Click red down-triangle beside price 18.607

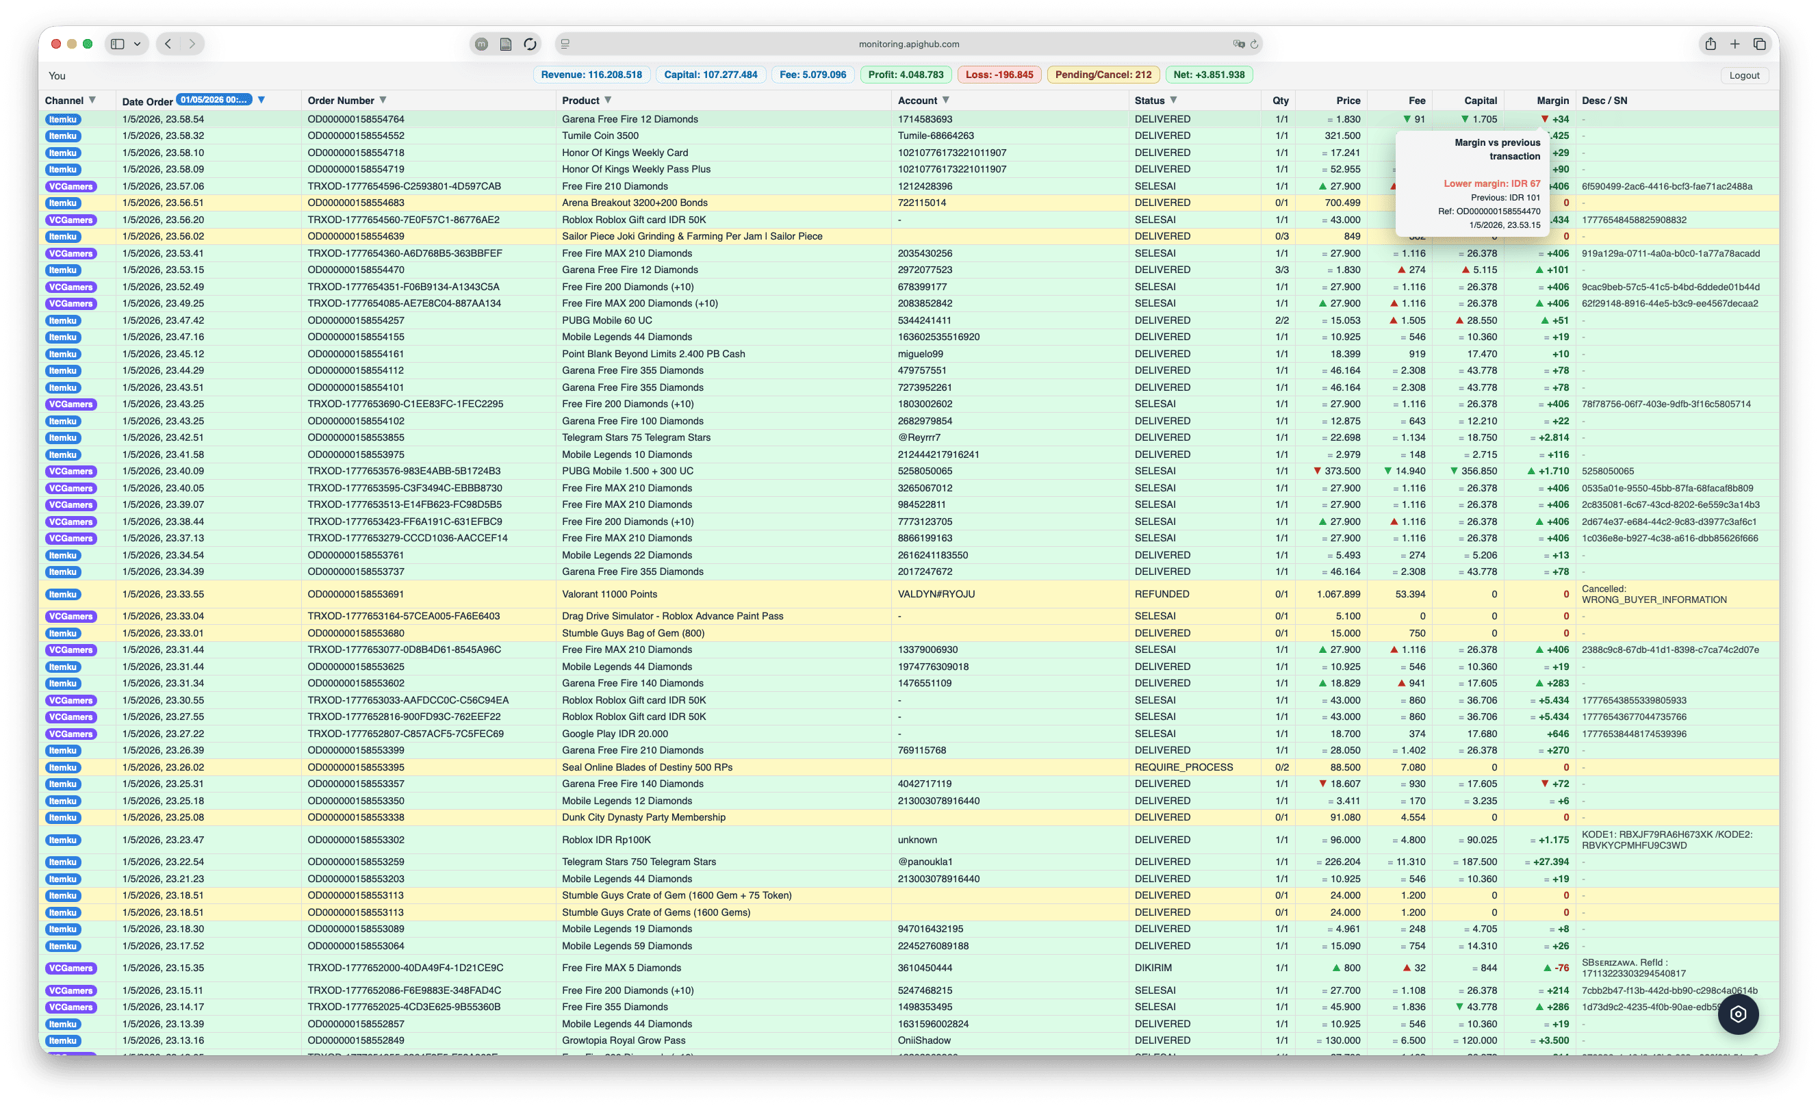[1323, 784]
